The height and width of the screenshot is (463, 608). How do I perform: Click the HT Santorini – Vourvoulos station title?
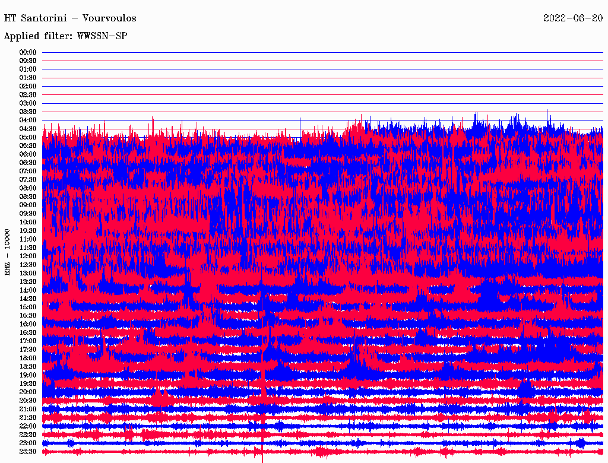click(70, 18)
